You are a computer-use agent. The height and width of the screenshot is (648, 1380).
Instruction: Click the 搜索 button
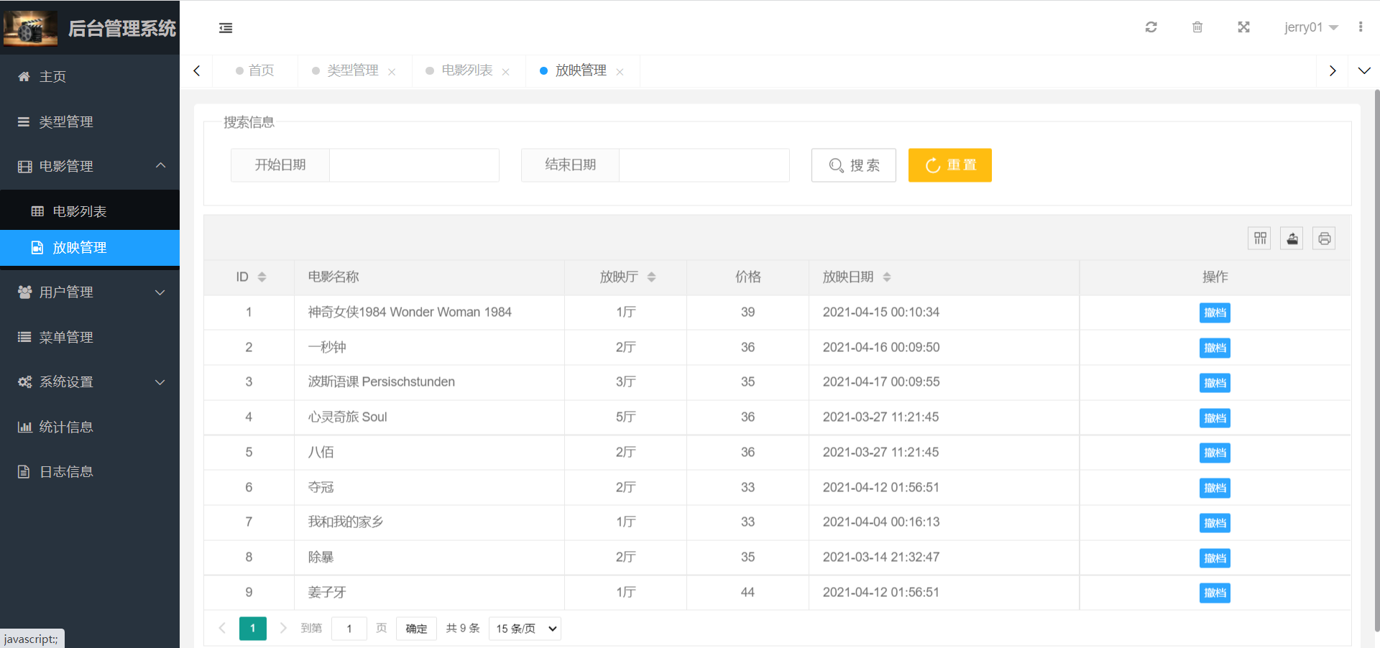(x=854, y=165)
